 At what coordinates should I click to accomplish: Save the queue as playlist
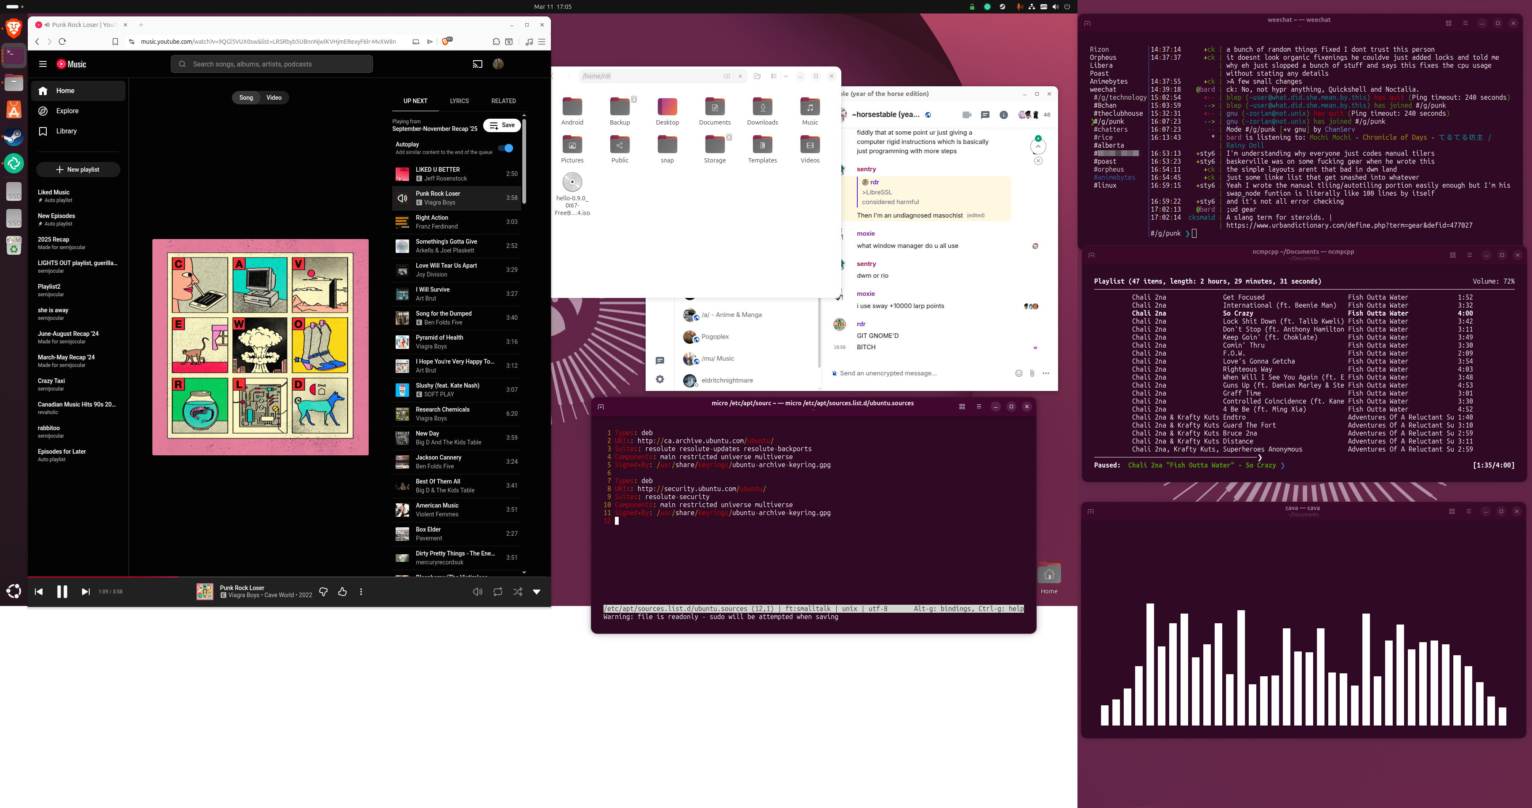pyautogui.click(x=502, y=125)
